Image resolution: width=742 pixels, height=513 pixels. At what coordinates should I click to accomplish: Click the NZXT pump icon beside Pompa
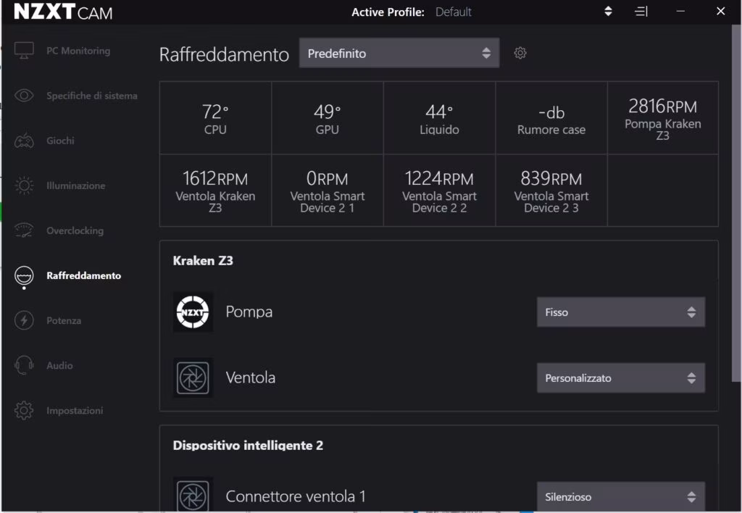pyautogui.click(x=193, y=312)
